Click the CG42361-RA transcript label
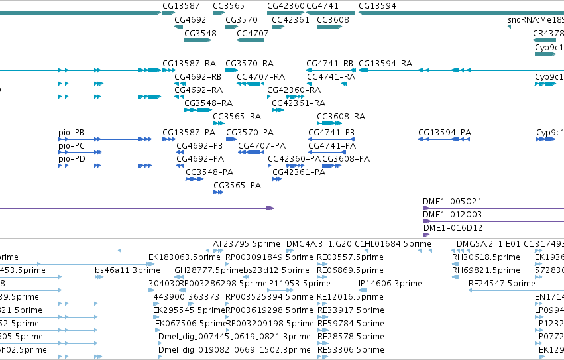The width and height of the screenshot is (564, 360). coord(298,103)
